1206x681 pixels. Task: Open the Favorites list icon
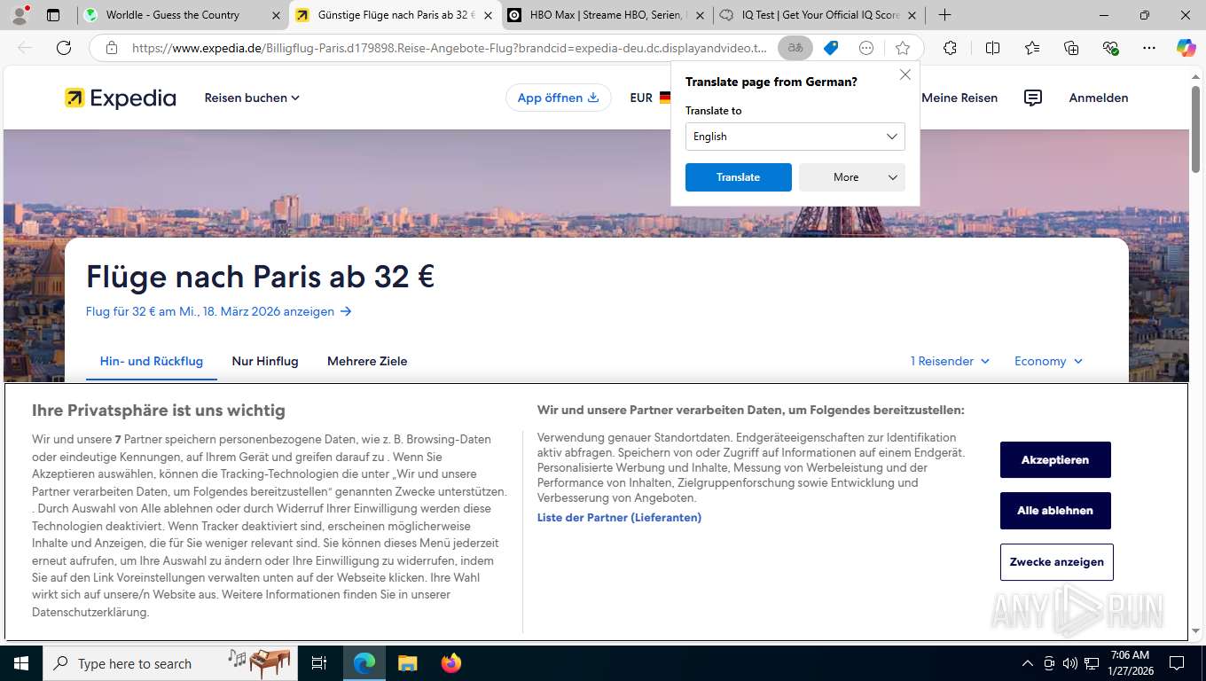coord(1032,48)
